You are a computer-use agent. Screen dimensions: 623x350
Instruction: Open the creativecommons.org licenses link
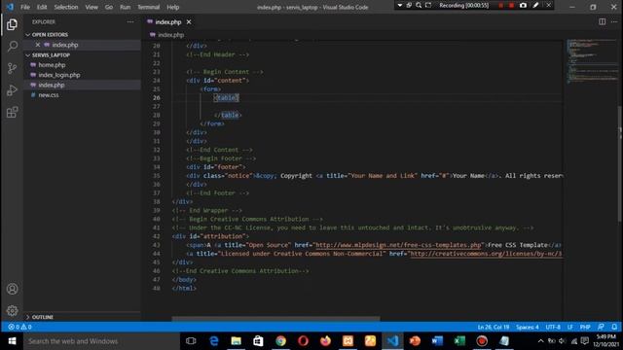[x=486, y=254]
